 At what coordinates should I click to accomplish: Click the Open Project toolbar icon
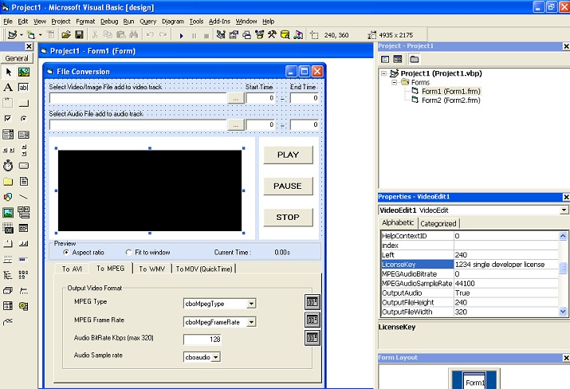[65, 35]
